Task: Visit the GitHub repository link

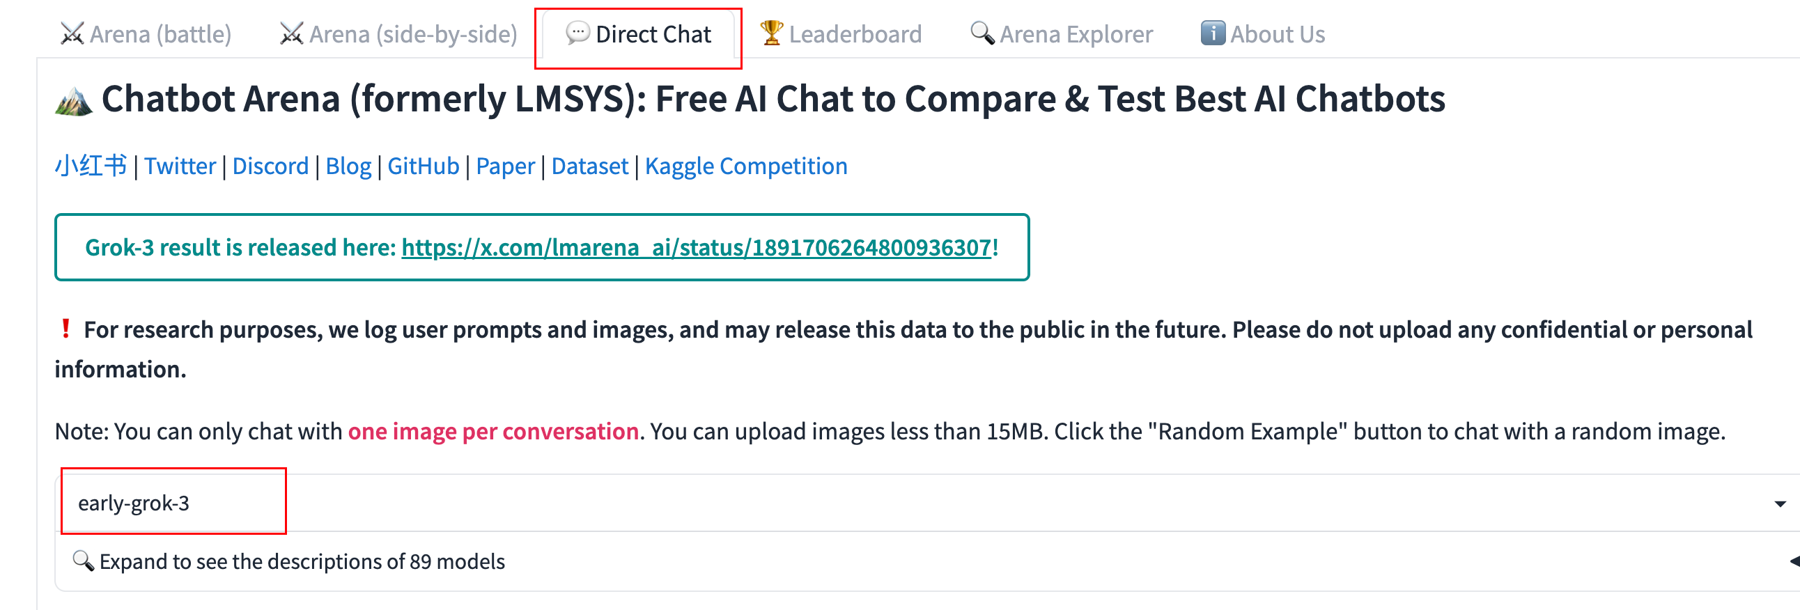Action: (424, 166)
